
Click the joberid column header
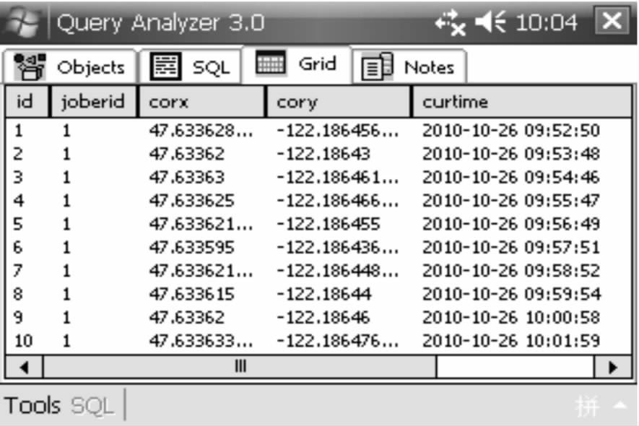click(x=93, y=102)
